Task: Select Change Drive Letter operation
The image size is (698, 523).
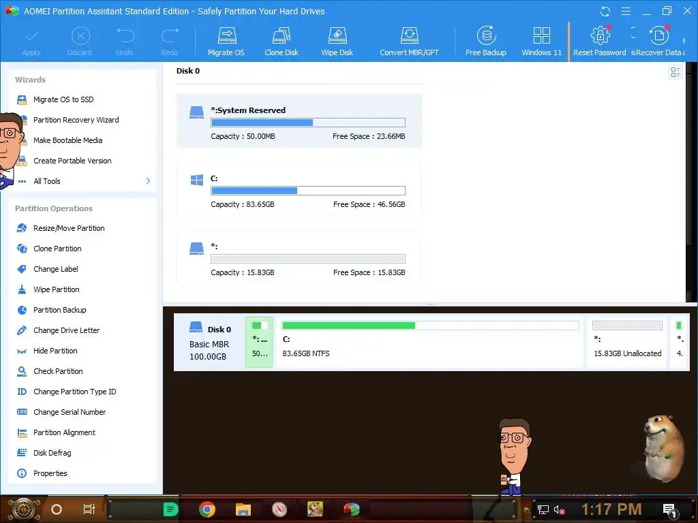Action: (x=66, y=330)
